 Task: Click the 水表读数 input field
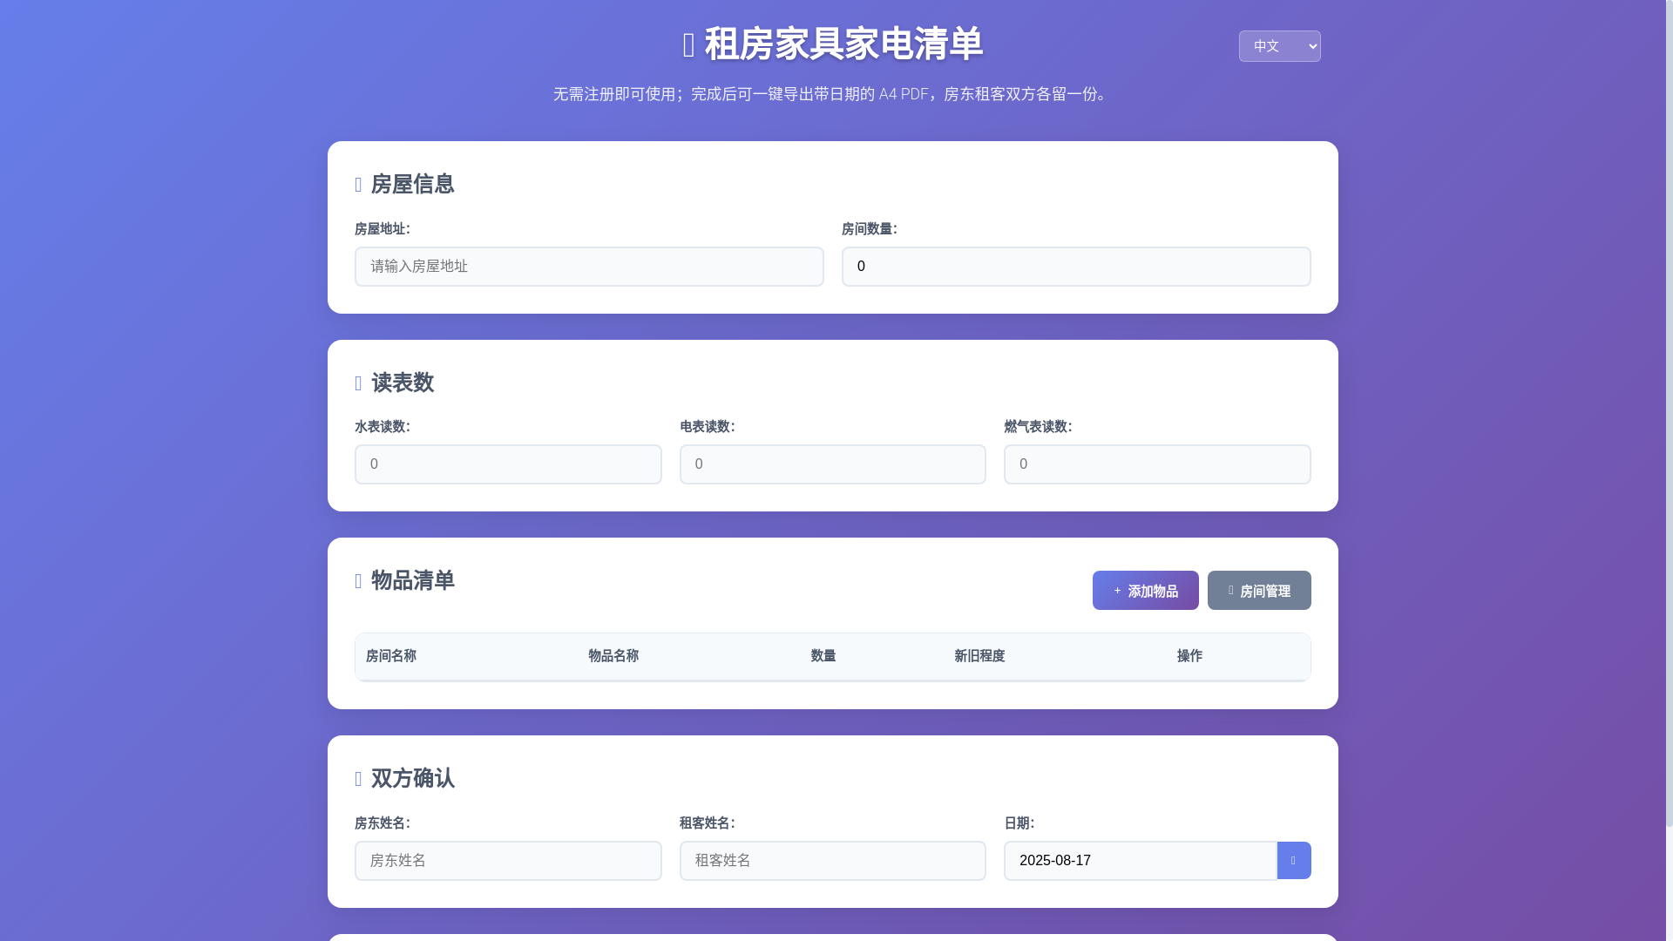508,464
